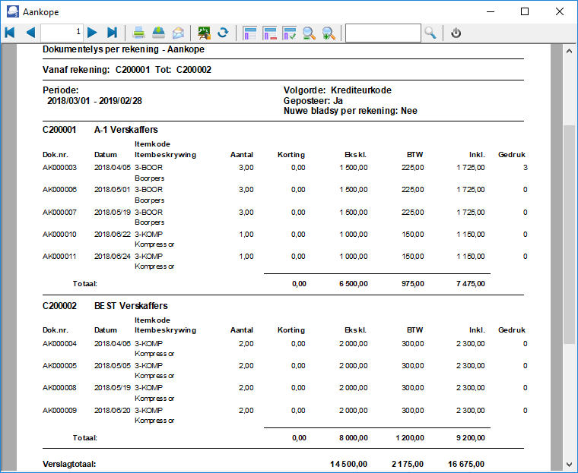Click search magnifier beside text box
This screenshot has width=578, height=473.
[430, 33]
